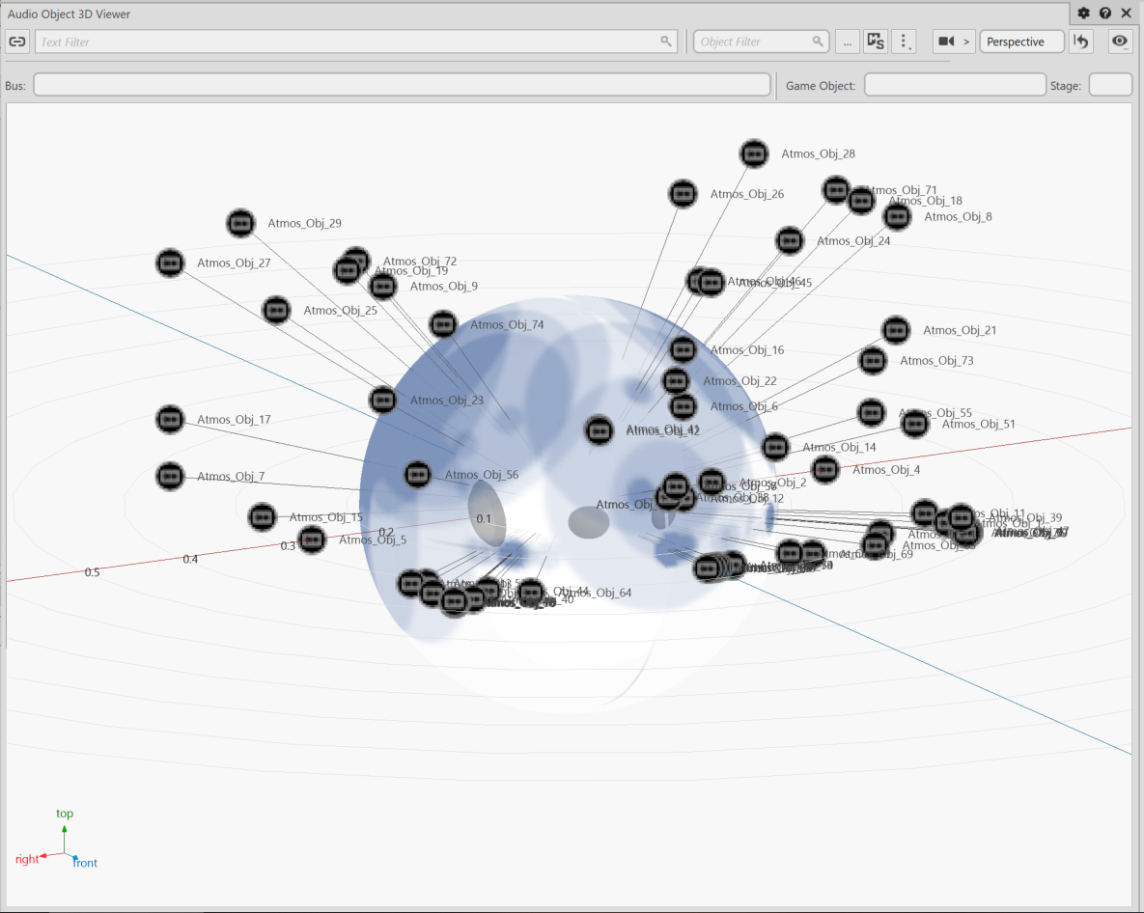Viewport: 1144px width, 913px height.
Task: Open the viewer settings gear icon
Action: (1083, 14)
